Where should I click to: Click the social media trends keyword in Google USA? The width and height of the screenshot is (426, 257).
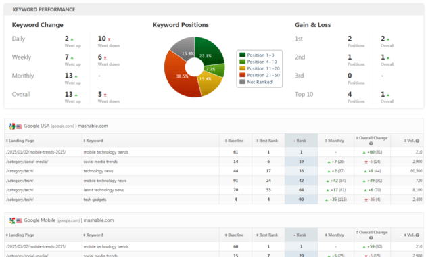[x=101, y=162]
